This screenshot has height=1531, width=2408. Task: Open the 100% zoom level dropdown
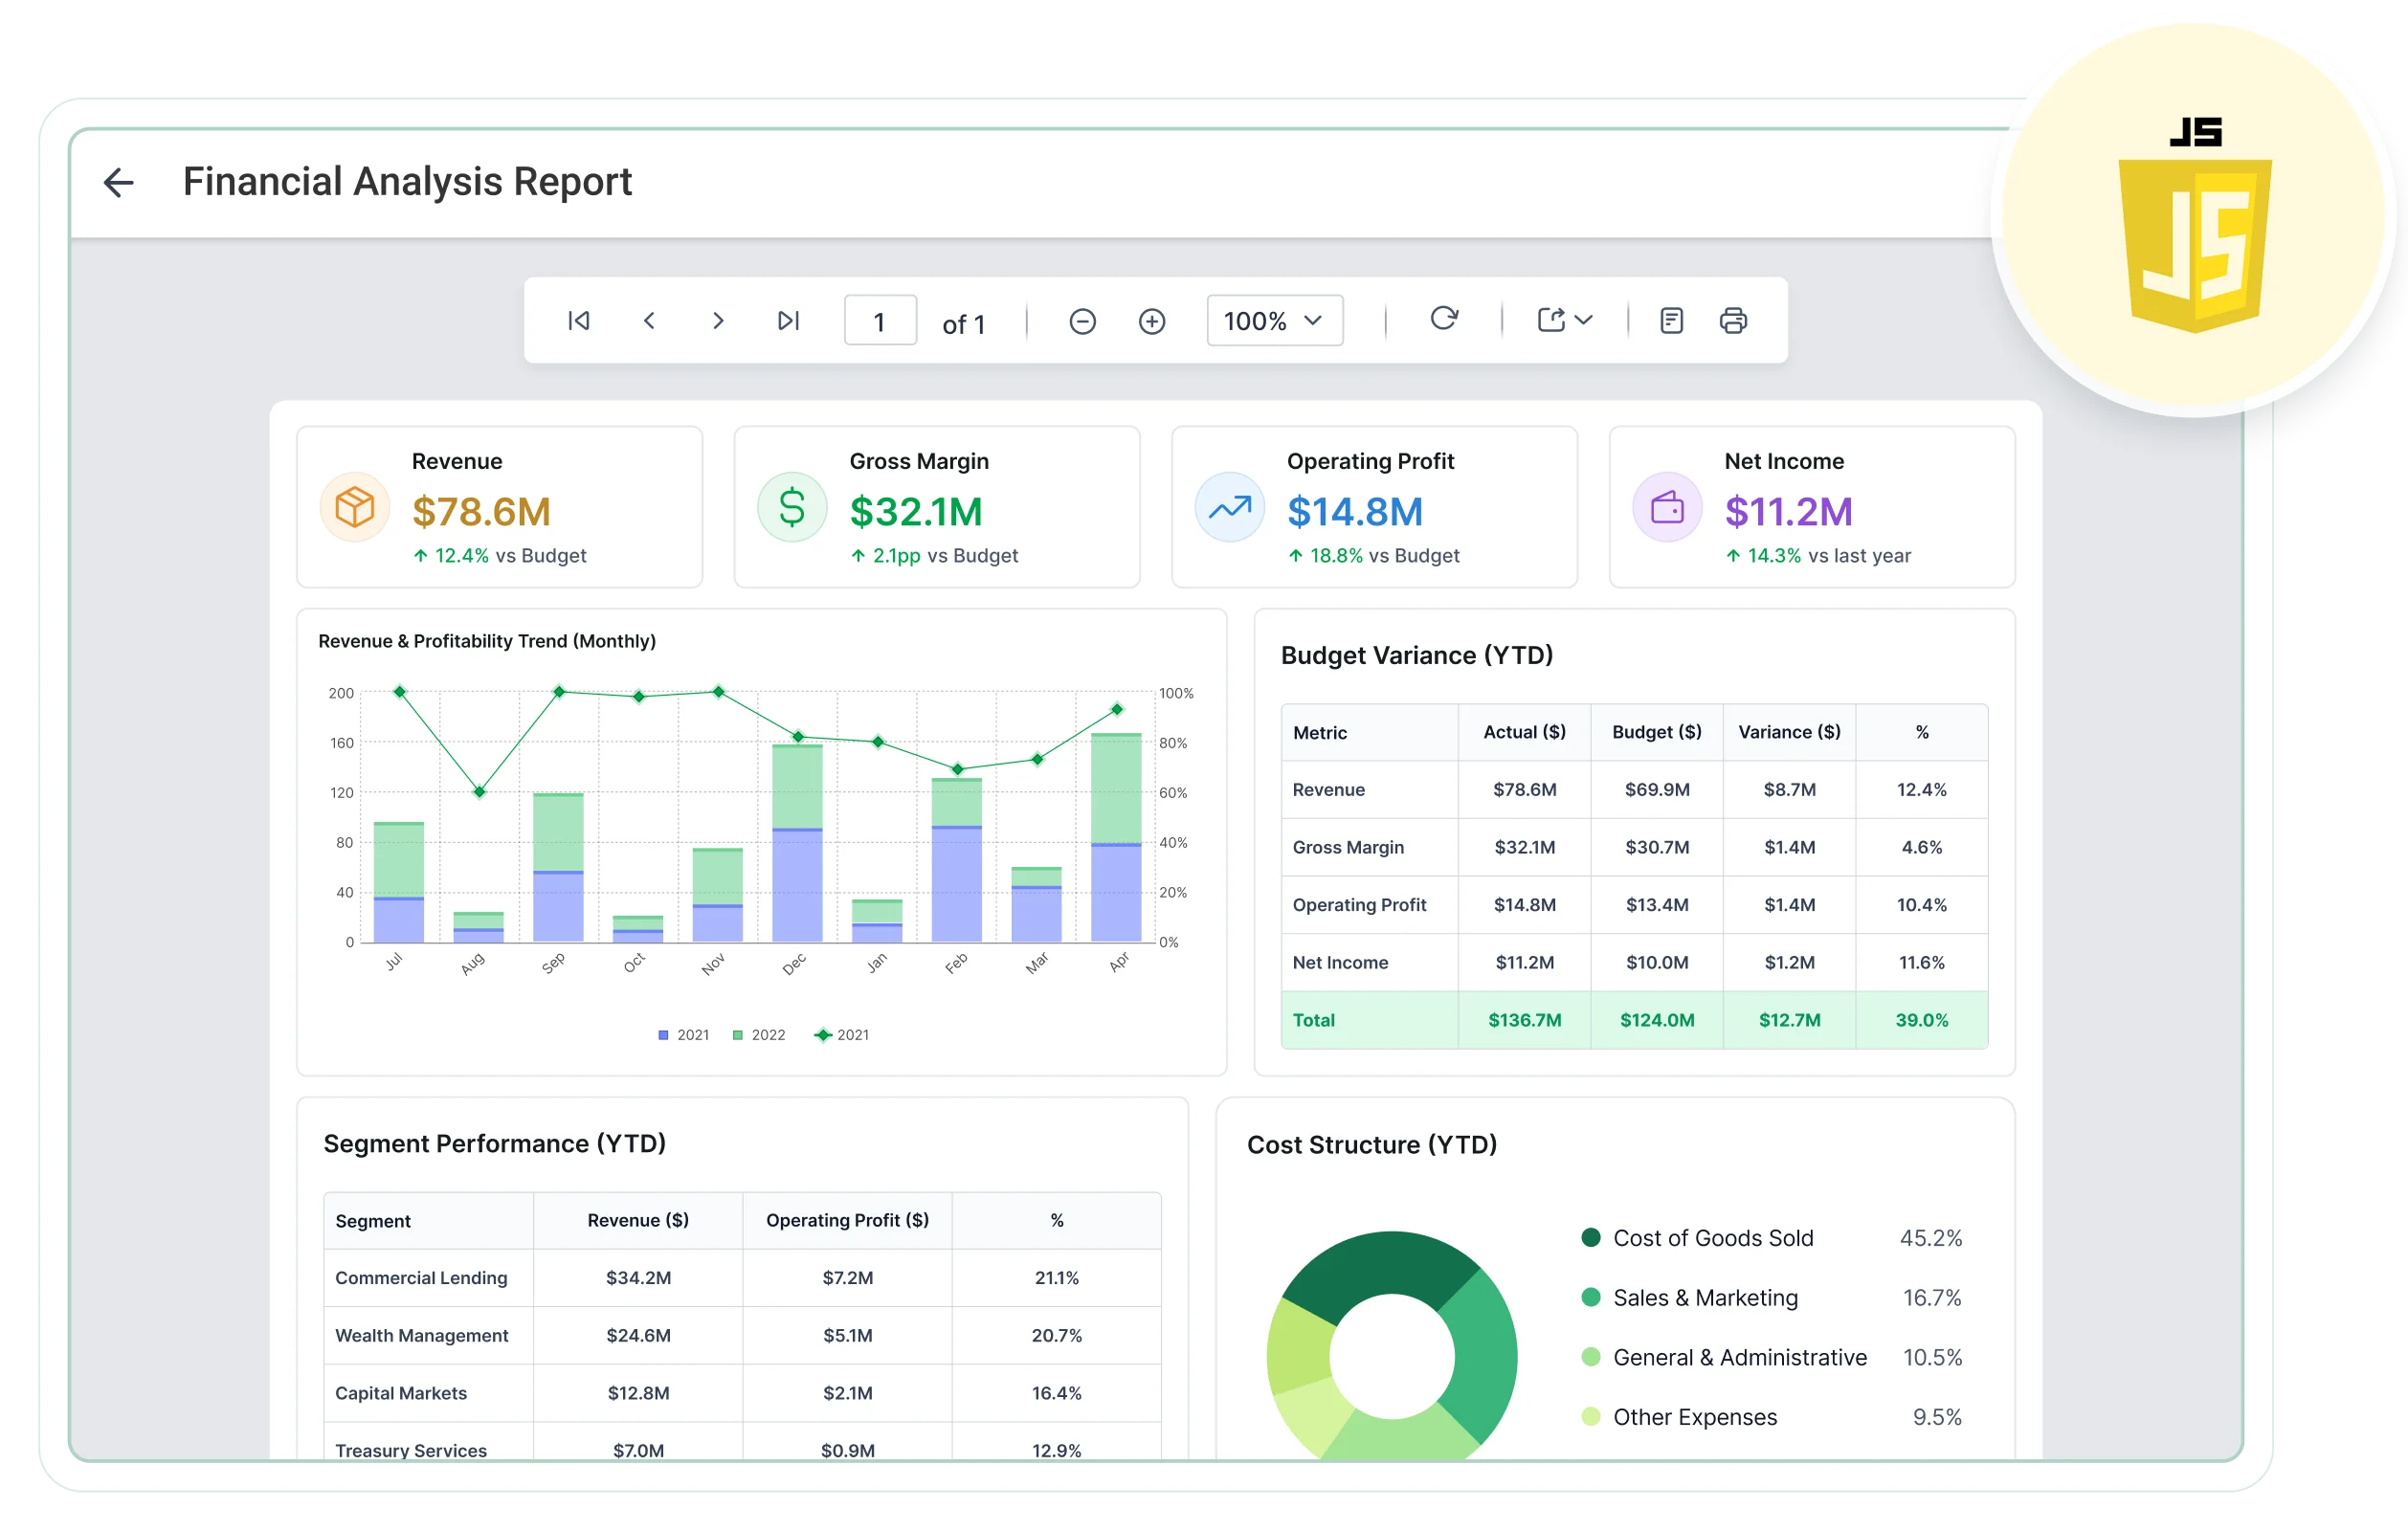pyautogui.click(x=1274, y=321)
